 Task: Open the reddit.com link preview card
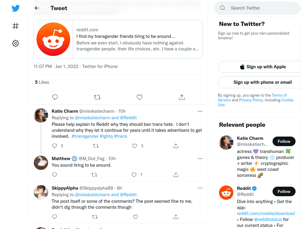[118, 39]
